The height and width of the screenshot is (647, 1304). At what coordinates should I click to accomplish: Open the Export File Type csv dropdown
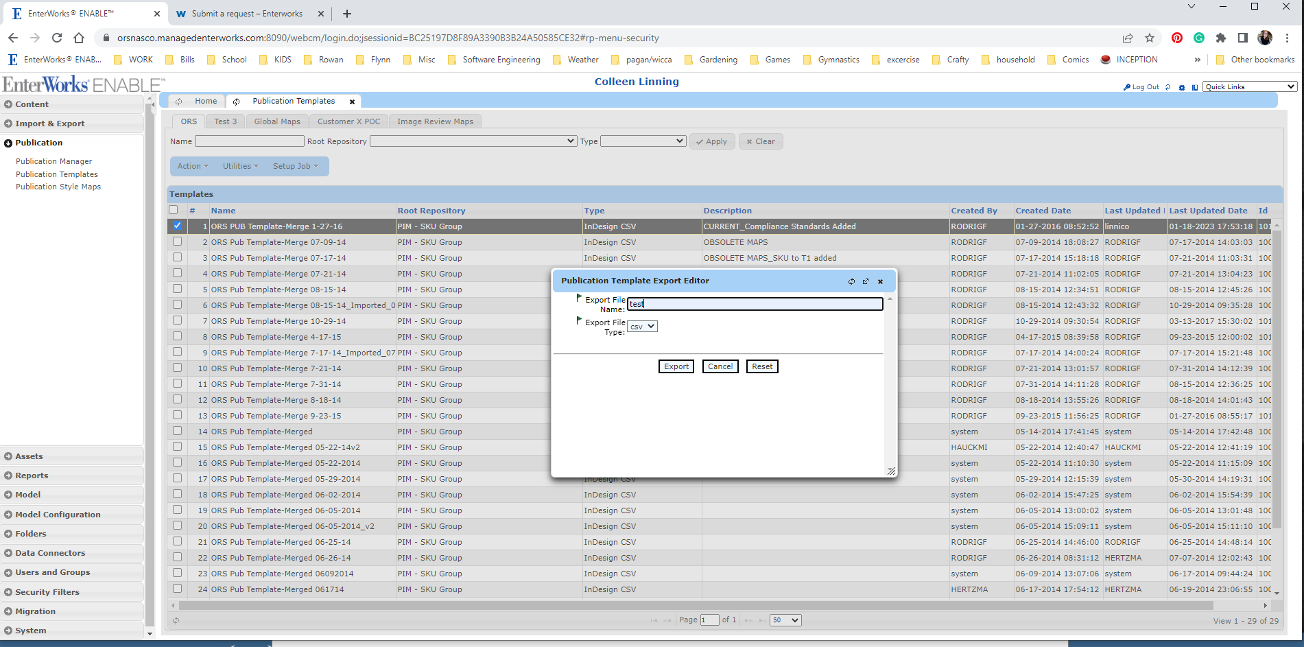(642, 326)
